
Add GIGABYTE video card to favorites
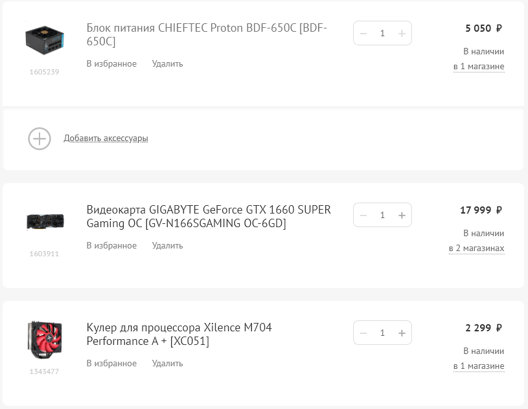coord(111,246)
